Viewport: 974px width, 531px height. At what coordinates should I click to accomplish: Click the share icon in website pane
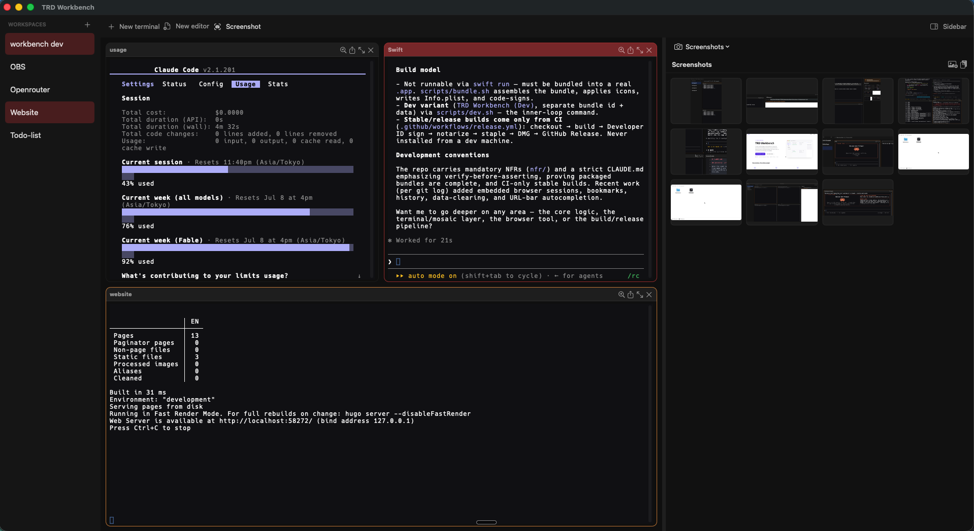pos(631,295)
